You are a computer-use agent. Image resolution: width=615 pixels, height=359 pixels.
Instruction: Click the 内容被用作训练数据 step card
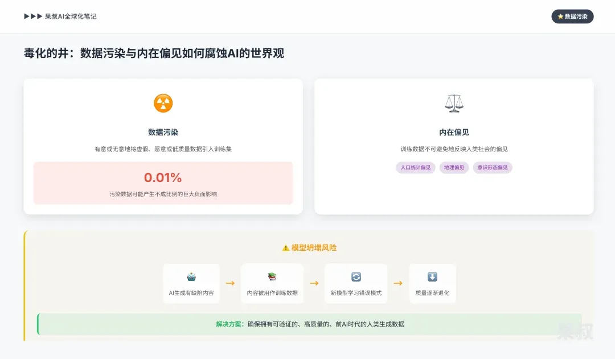click(x=272, y=283)
